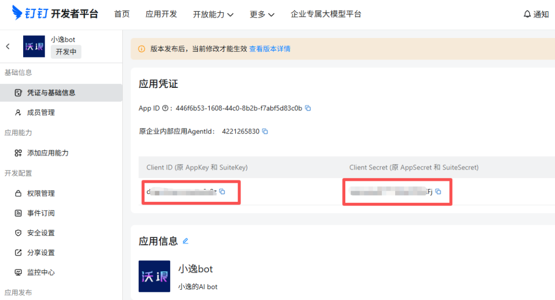Click the 小逸bot app logo thumbnail
This screenshot has height=300, width=555.
click(x=34, y=46)
